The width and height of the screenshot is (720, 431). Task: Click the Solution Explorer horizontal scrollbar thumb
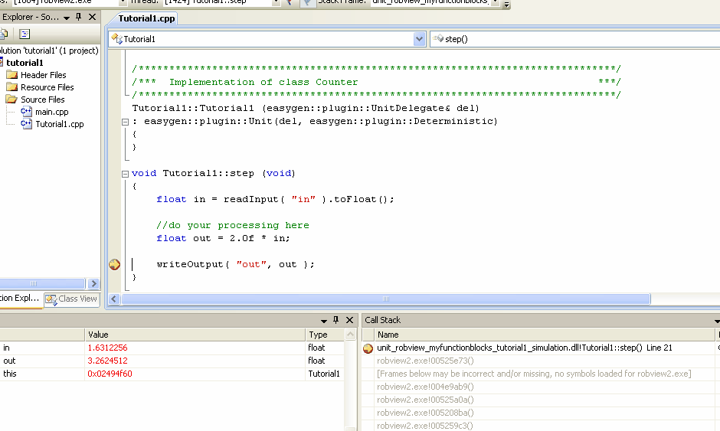tap(41, 284)
